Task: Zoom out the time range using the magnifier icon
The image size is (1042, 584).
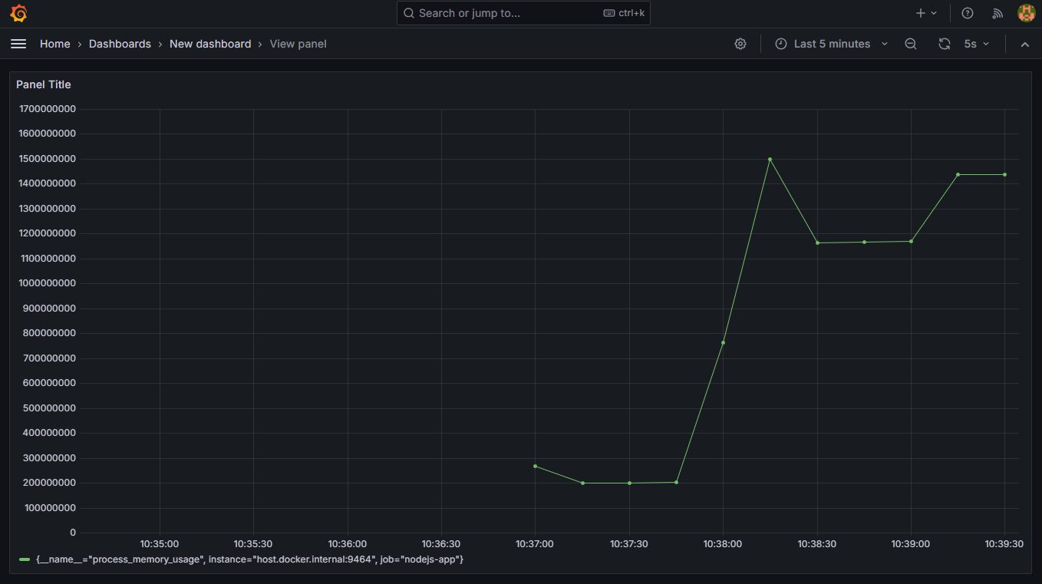Action: point(910,44)
